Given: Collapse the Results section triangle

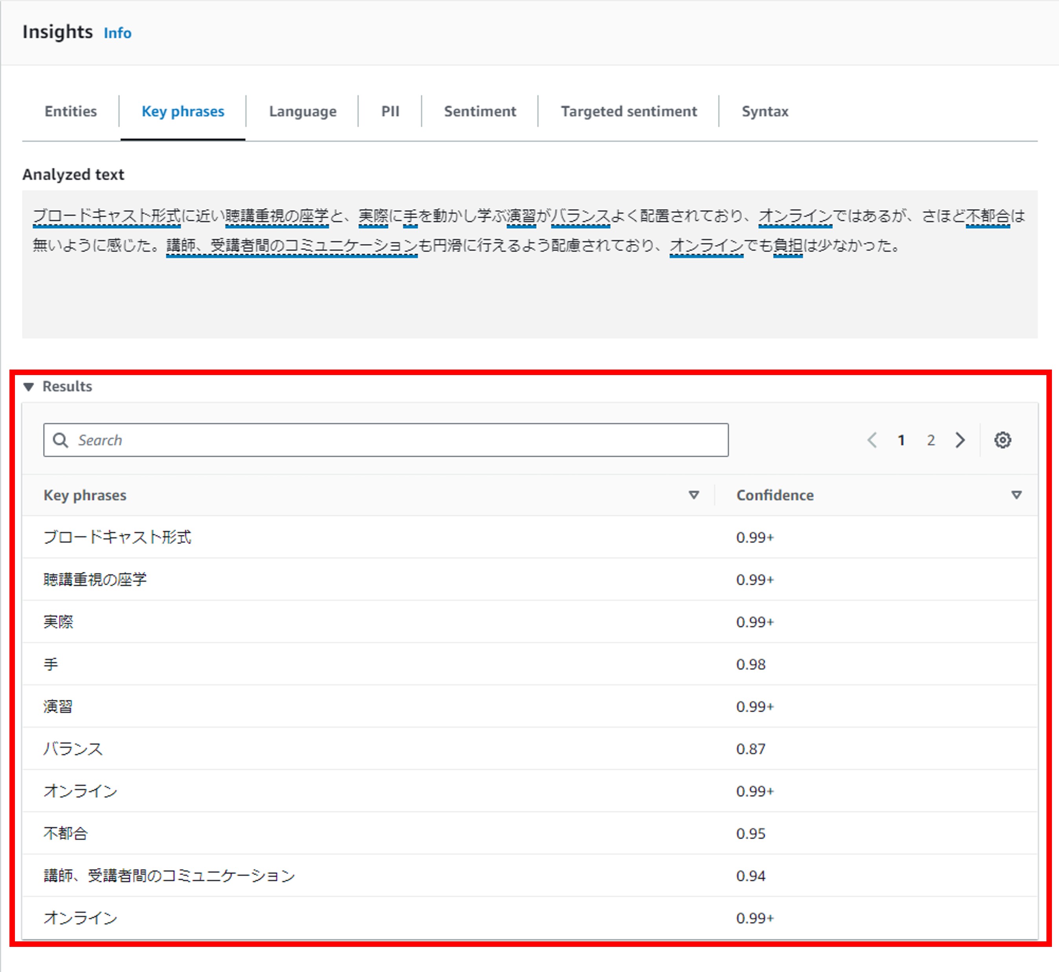Looking at the screenshot, I should pos(29,386).
